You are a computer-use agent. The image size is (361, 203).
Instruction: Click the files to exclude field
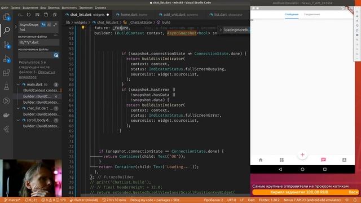(36, 55)
